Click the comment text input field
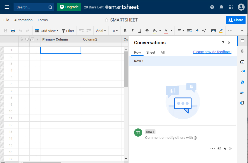 point(171,138)
